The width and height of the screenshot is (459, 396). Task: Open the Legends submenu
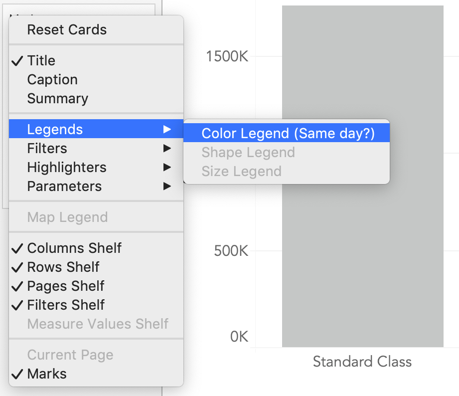click(55, 130)
